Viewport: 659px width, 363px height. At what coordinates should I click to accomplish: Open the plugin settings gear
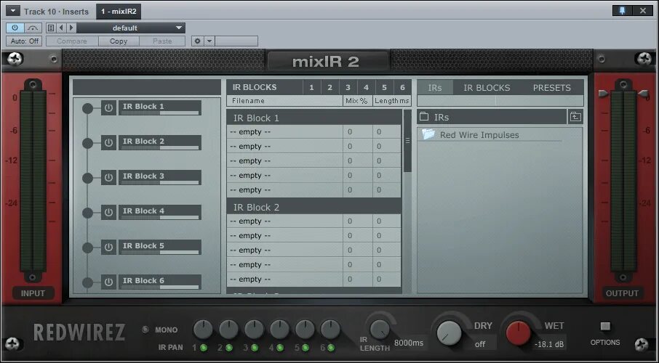(x=197, y=41)
